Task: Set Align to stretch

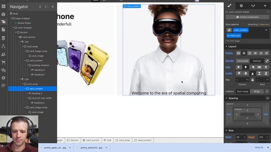Action: pos(259,67)
